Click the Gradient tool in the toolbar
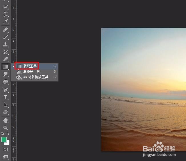The width and height of the screenshot is (186, 161). (5, 67)
